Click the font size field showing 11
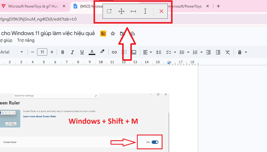Viewport: 267px width, 152px height. coord(42,52)
